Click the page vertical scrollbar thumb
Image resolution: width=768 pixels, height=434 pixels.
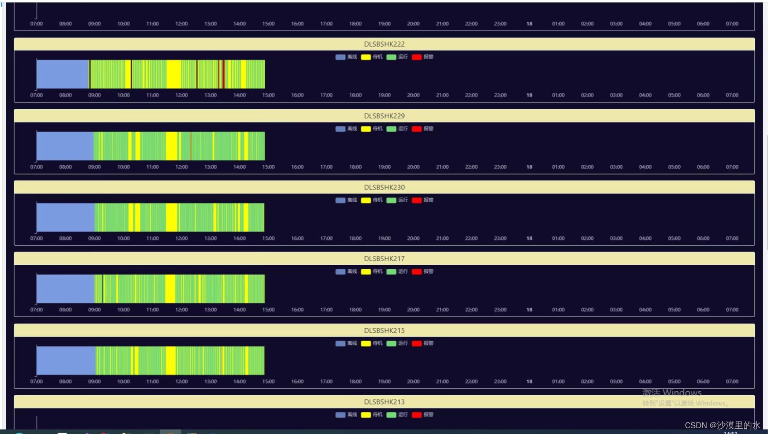click(766, 192)
